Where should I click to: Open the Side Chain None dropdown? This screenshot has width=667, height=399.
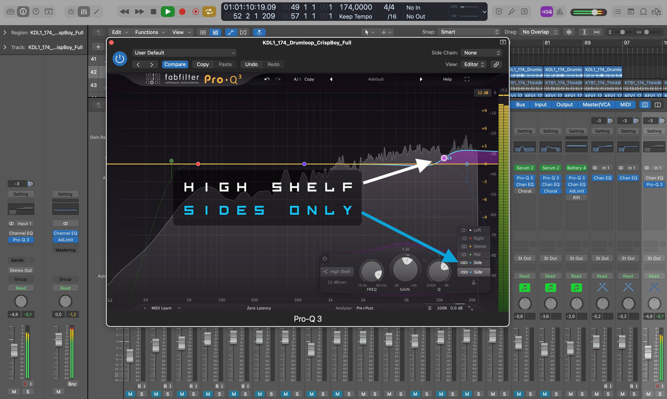pyautogui.click(x=481, y=53)
